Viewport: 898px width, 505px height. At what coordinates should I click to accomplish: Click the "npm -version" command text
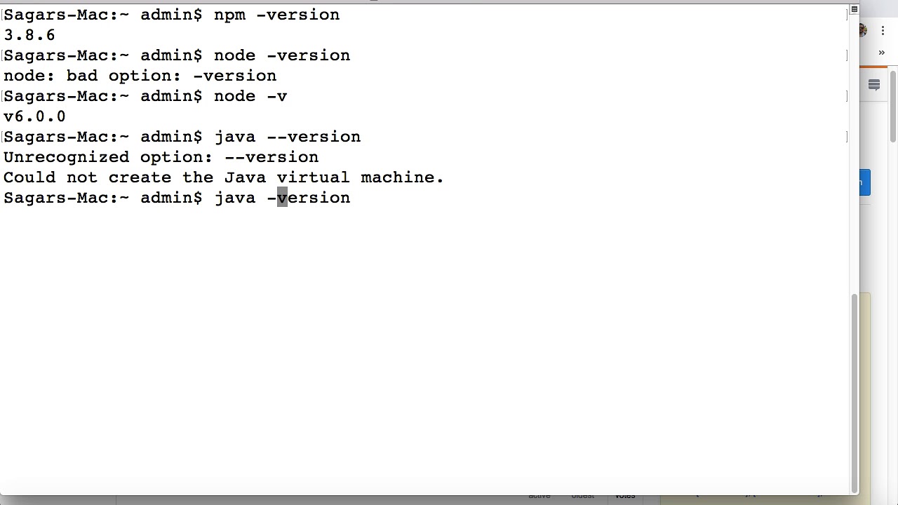(x=276, y=15)
